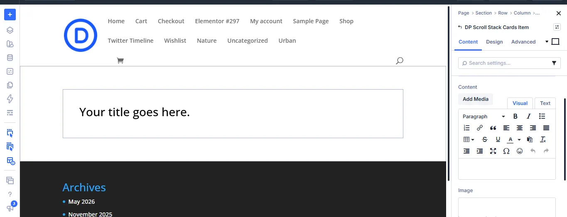Click the module options icon beside title
Screen dimensions: 567x217
pos(557,27)
